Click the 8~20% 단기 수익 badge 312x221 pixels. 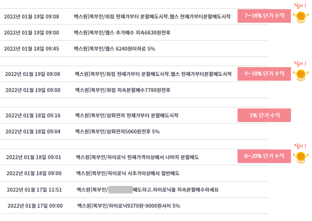coord(264,156)
